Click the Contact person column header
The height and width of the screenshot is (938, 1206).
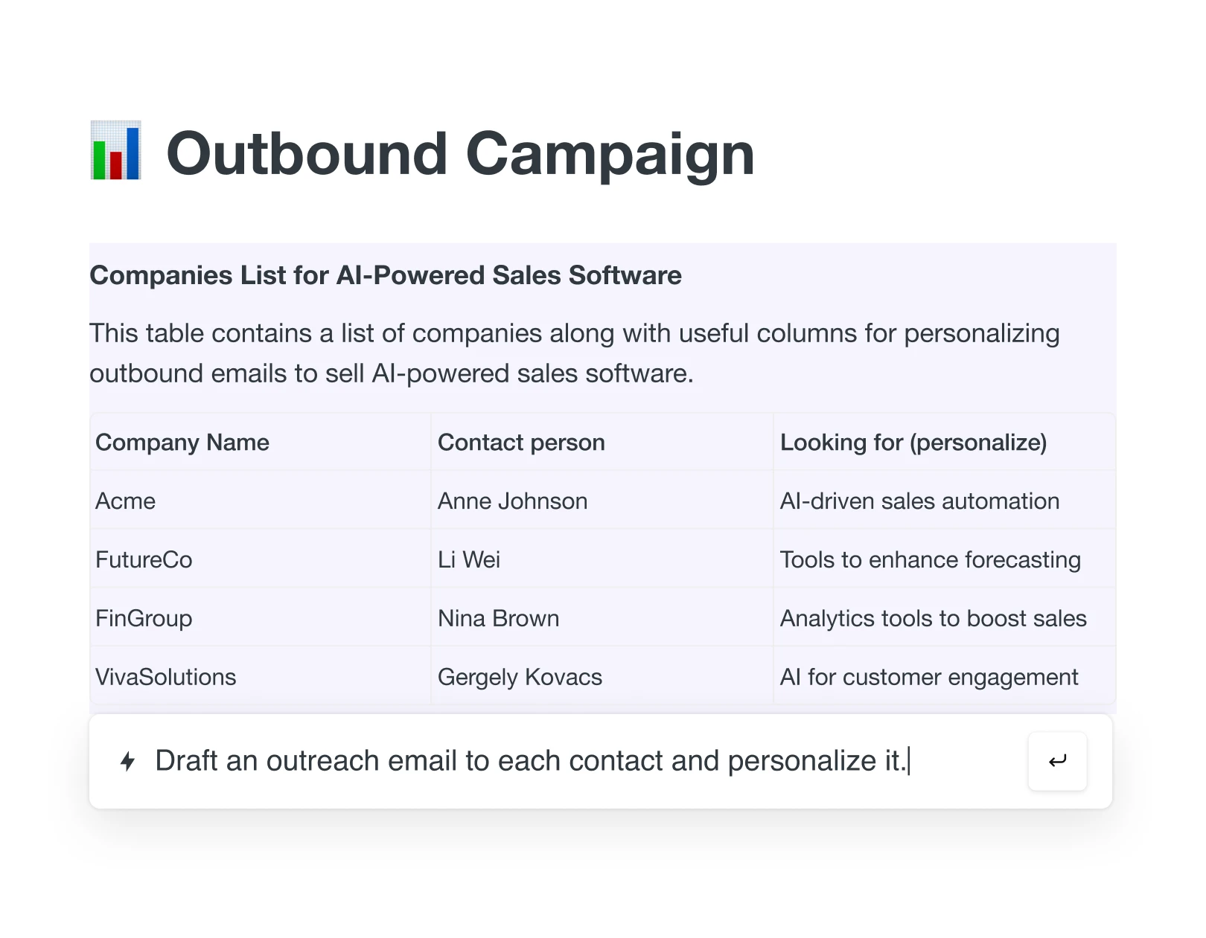pos(520,442)
